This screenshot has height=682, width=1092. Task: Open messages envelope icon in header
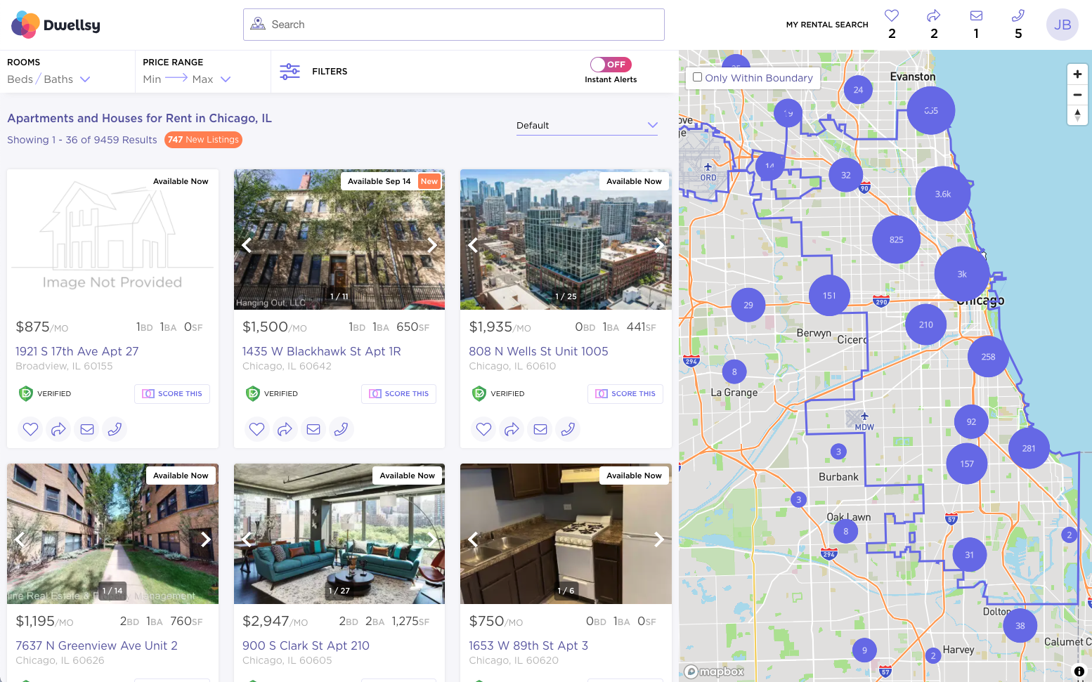[976, 15]
